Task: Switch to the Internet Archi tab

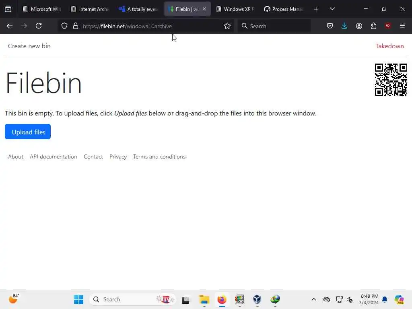Action: 90,9
